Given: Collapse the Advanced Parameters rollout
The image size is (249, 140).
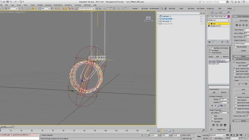Looking at the screenshot, I should click(241, 59).
